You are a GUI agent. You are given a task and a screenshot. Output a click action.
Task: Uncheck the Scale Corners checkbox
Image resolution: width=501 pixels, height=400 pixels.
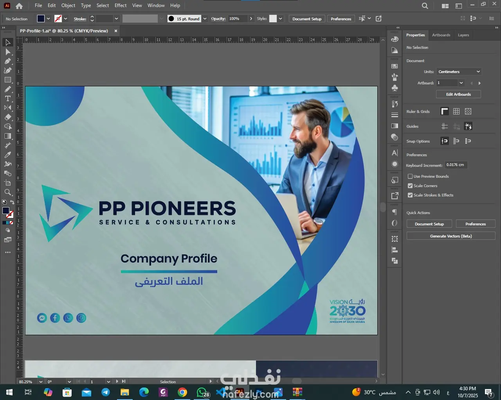coord(410,186)
